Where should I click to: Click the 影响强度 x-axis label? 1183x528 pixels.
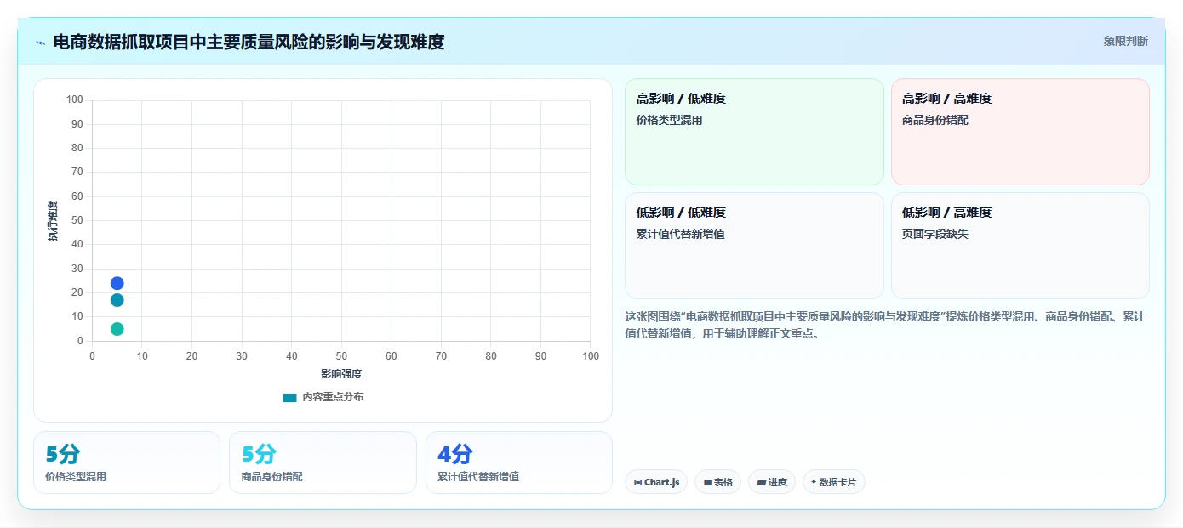pyautogui.click(x=341, y=373)
